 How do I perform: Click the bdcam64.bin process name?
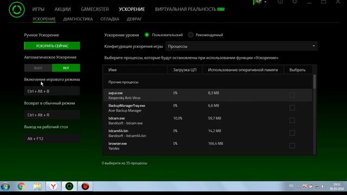[x=118, y=131]
